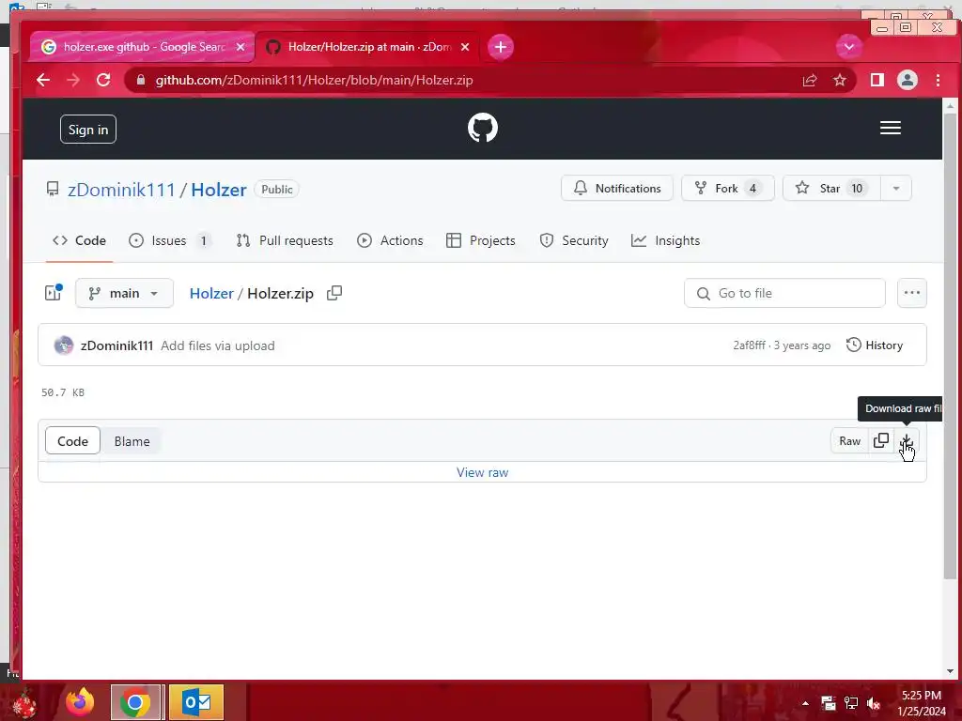Viewport: 962px width, 721px height.
Task: Open the Add files via upload commit
Action: pos(218,345)
